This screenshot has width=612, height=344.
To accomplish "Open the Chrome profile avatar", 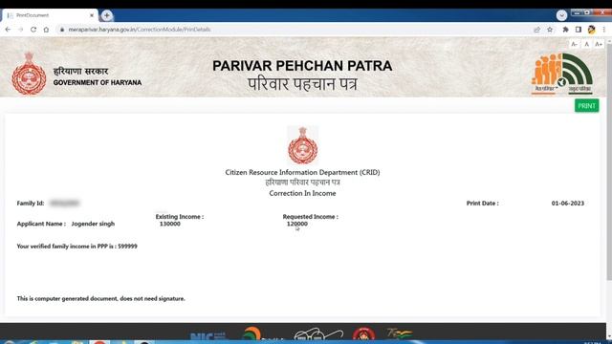I will pos(591,30).
